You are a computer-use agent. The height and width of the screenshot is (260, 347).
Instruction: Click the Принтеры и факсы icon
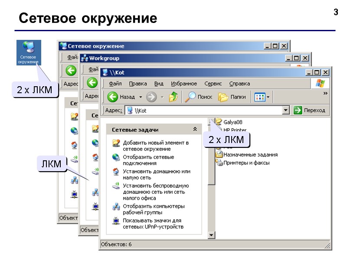219,163
